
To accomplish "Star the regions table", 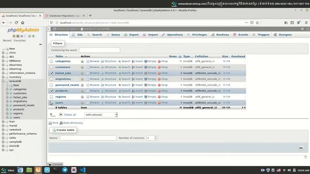I will (82, 97).
